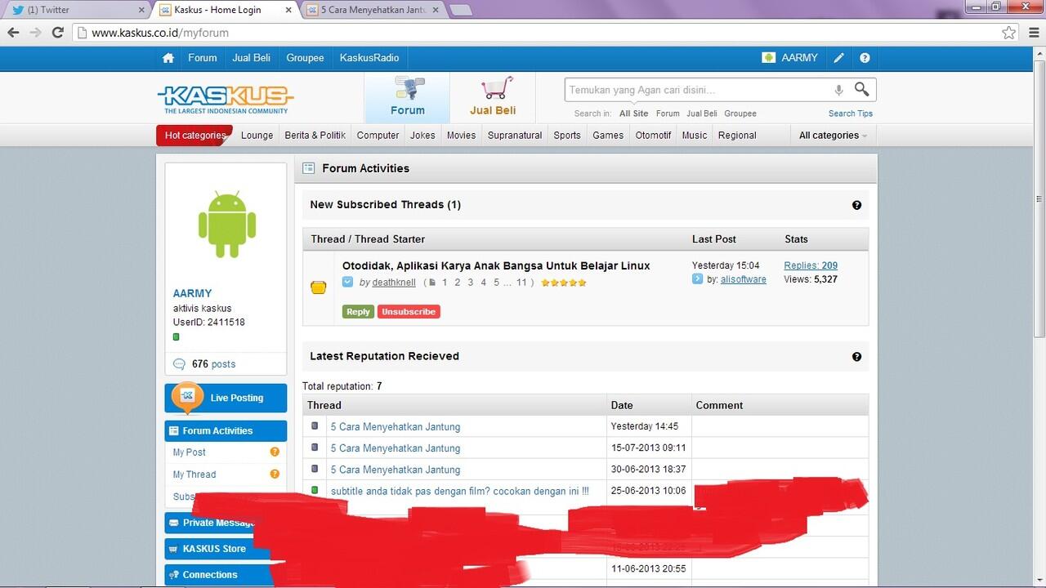This screenshot has width=1046, height=588.
Task: Click the orange help icon next to My Thread
Action: pyautogui.click(x=275, y=474)
